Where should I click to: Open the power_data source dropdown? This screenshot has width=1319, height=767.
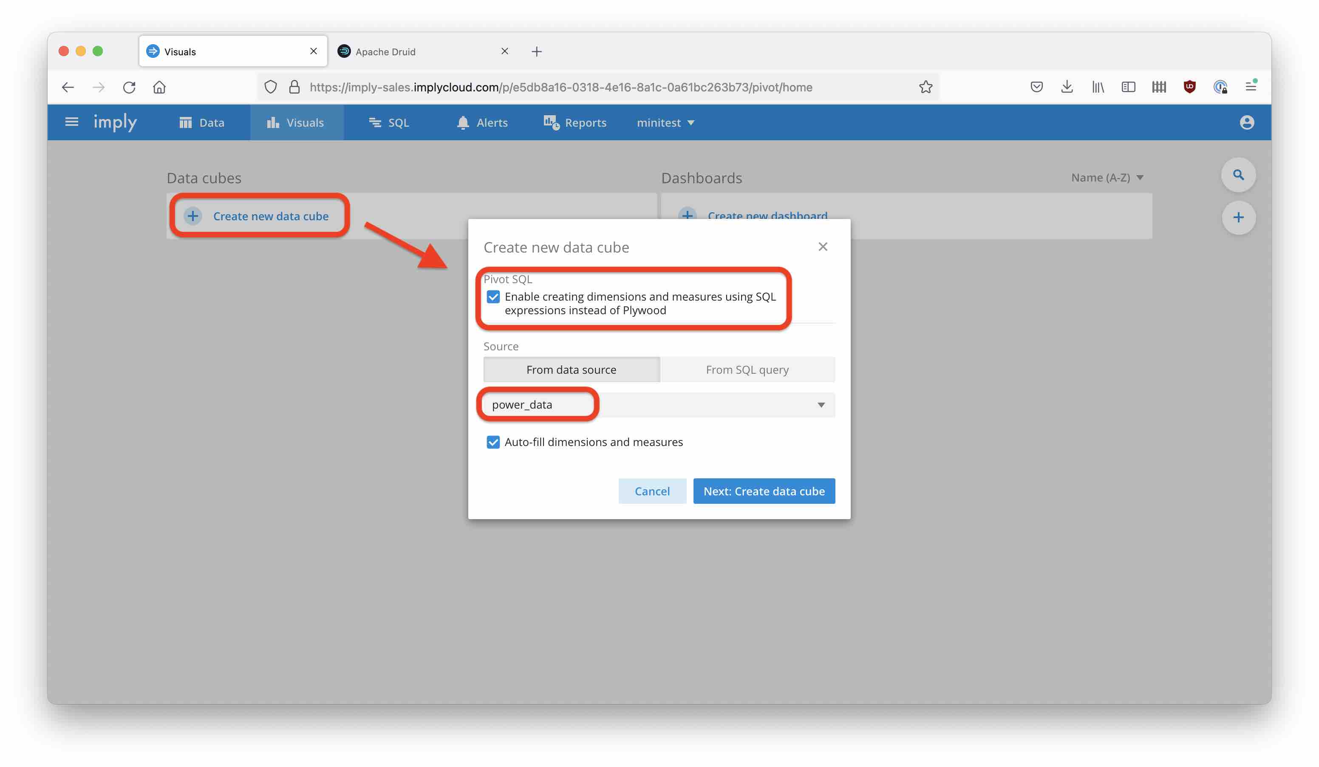[821, 405]
